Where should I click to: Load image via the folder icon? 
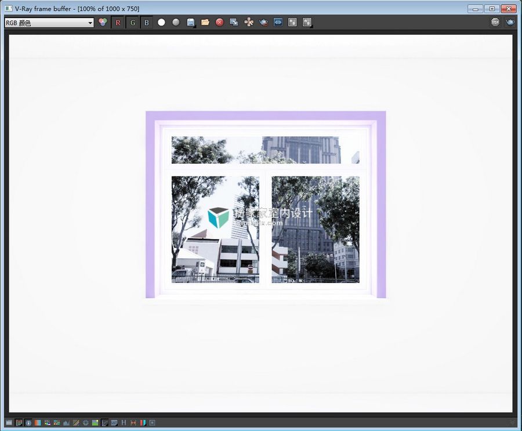(205, 22)
